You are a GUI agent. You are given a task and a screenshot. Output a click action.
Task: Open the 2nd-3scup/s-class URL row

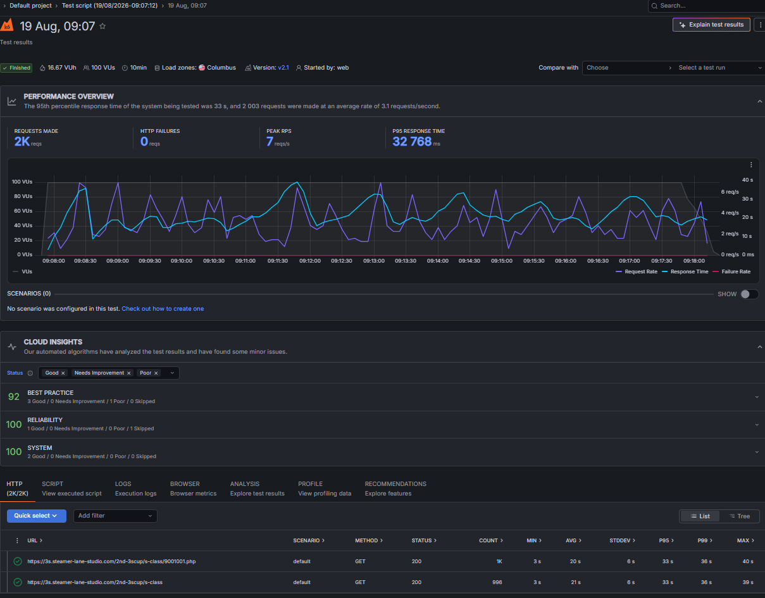click(95, 582)
